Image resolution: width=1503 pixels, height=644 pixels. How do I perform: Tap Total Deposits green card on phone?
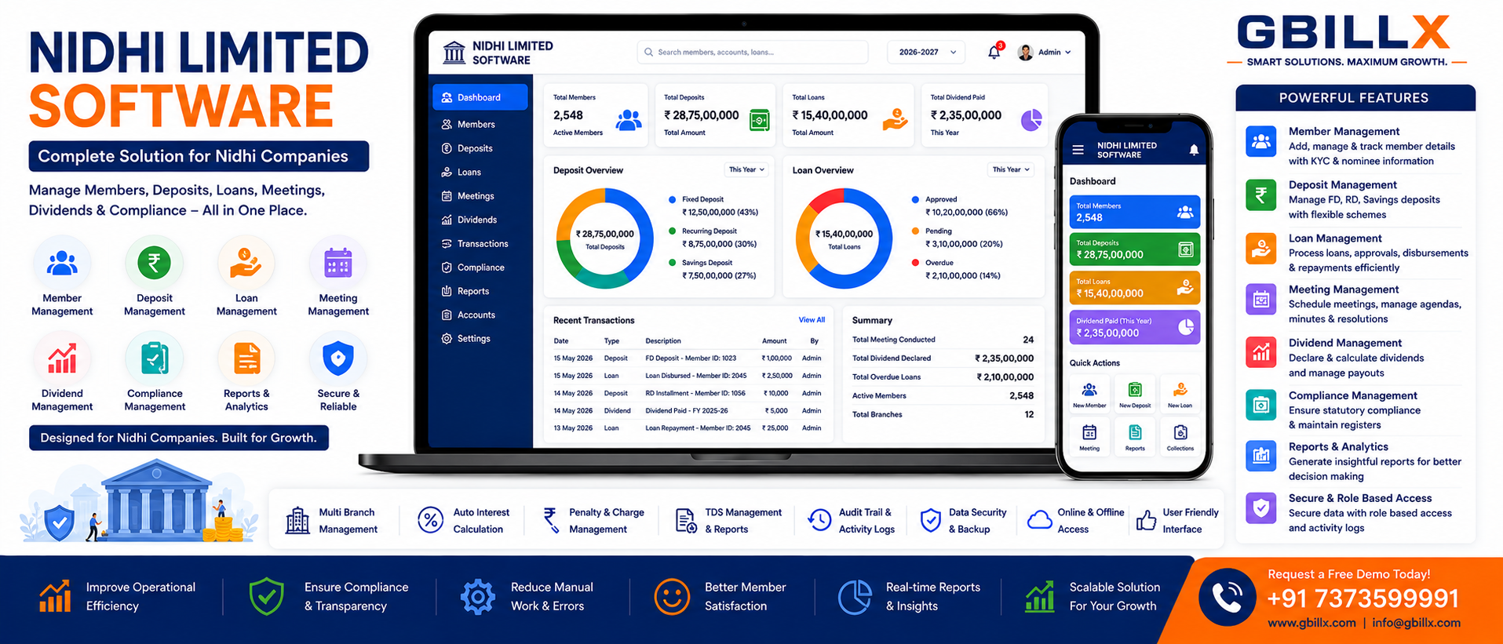click(1135, 249)
